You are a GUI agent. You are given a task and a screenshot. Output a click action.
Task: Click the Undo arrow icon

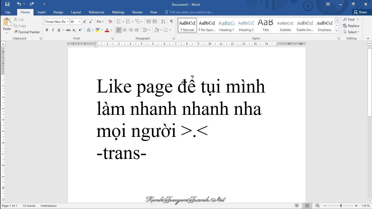[19, 4]
